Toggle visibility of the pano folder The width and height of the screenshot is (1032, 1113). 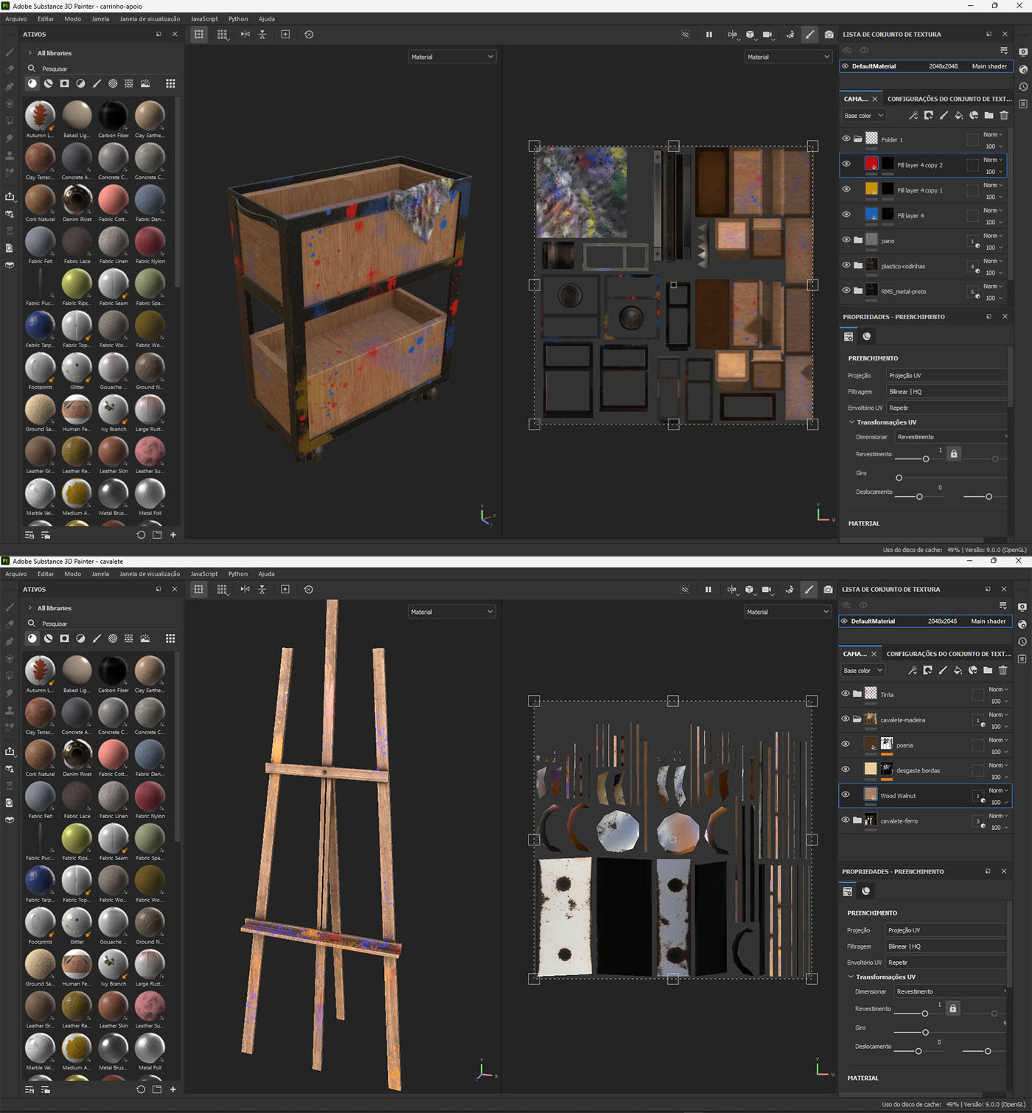tap(846, 240)
